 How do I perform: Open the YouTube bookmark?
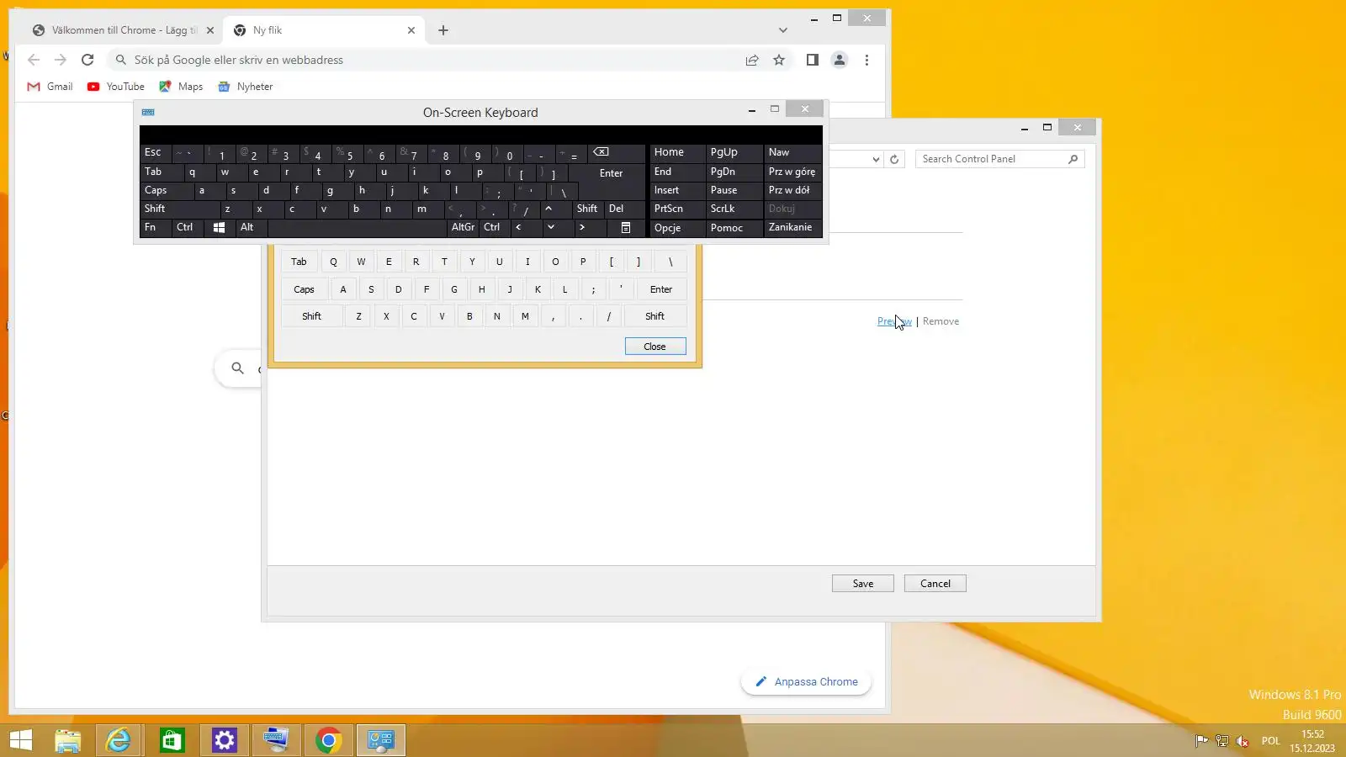(116, 87)
